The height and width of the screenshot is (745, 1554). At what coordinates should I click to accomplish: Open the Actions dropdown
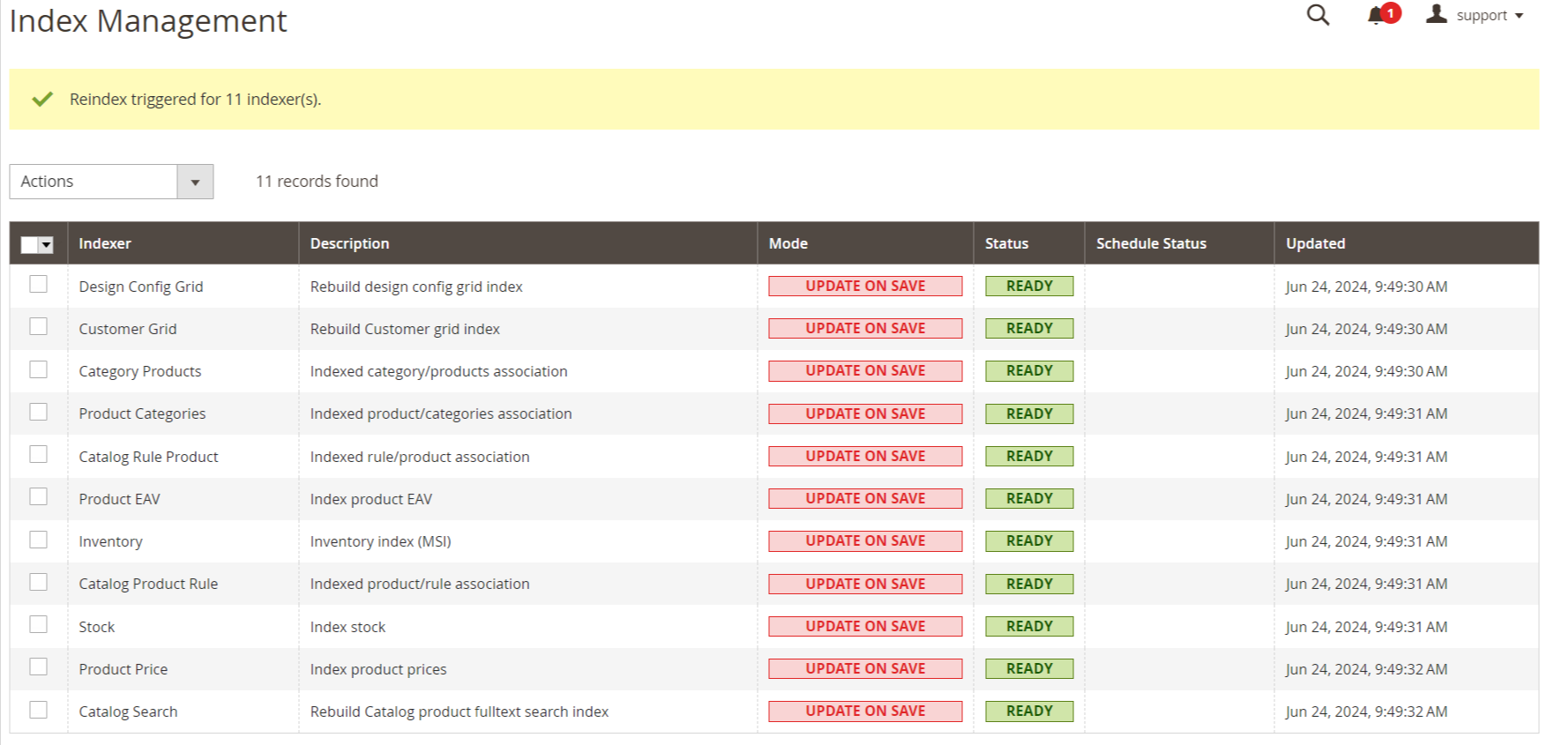(111, 182)
